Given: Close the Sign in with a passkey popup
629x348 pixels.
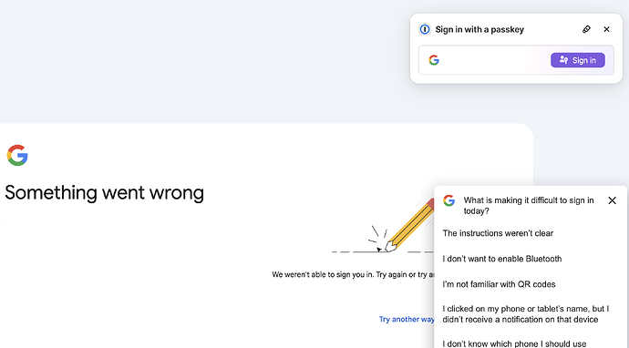Looking at the screenshot, I should click(606, 29).
